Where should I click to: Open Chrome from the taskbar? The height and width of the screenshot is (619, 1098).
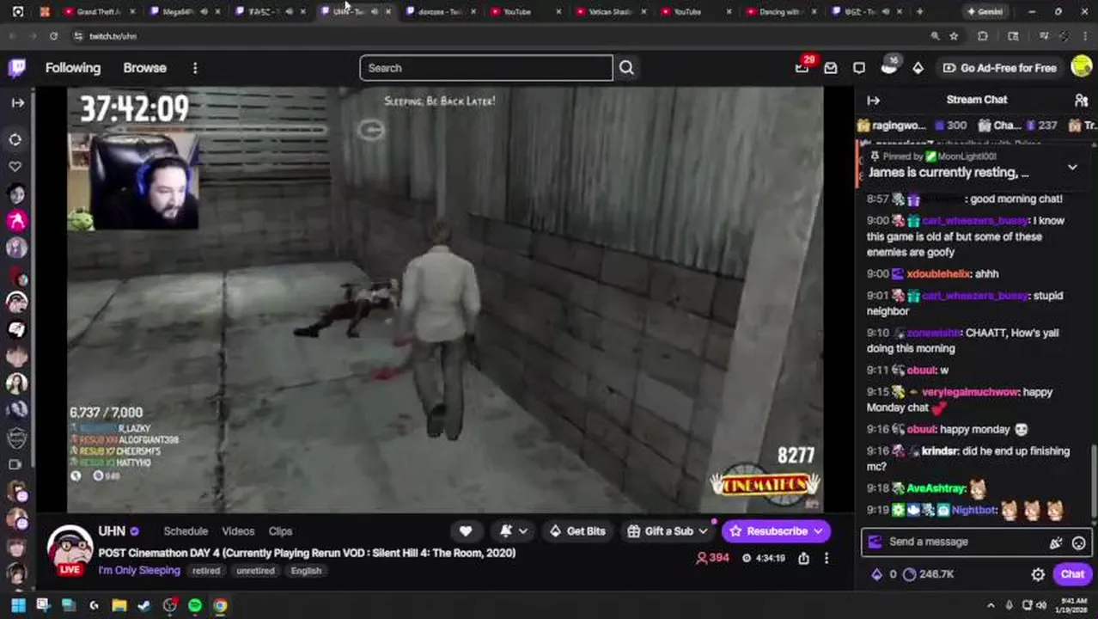coord(221,605)
